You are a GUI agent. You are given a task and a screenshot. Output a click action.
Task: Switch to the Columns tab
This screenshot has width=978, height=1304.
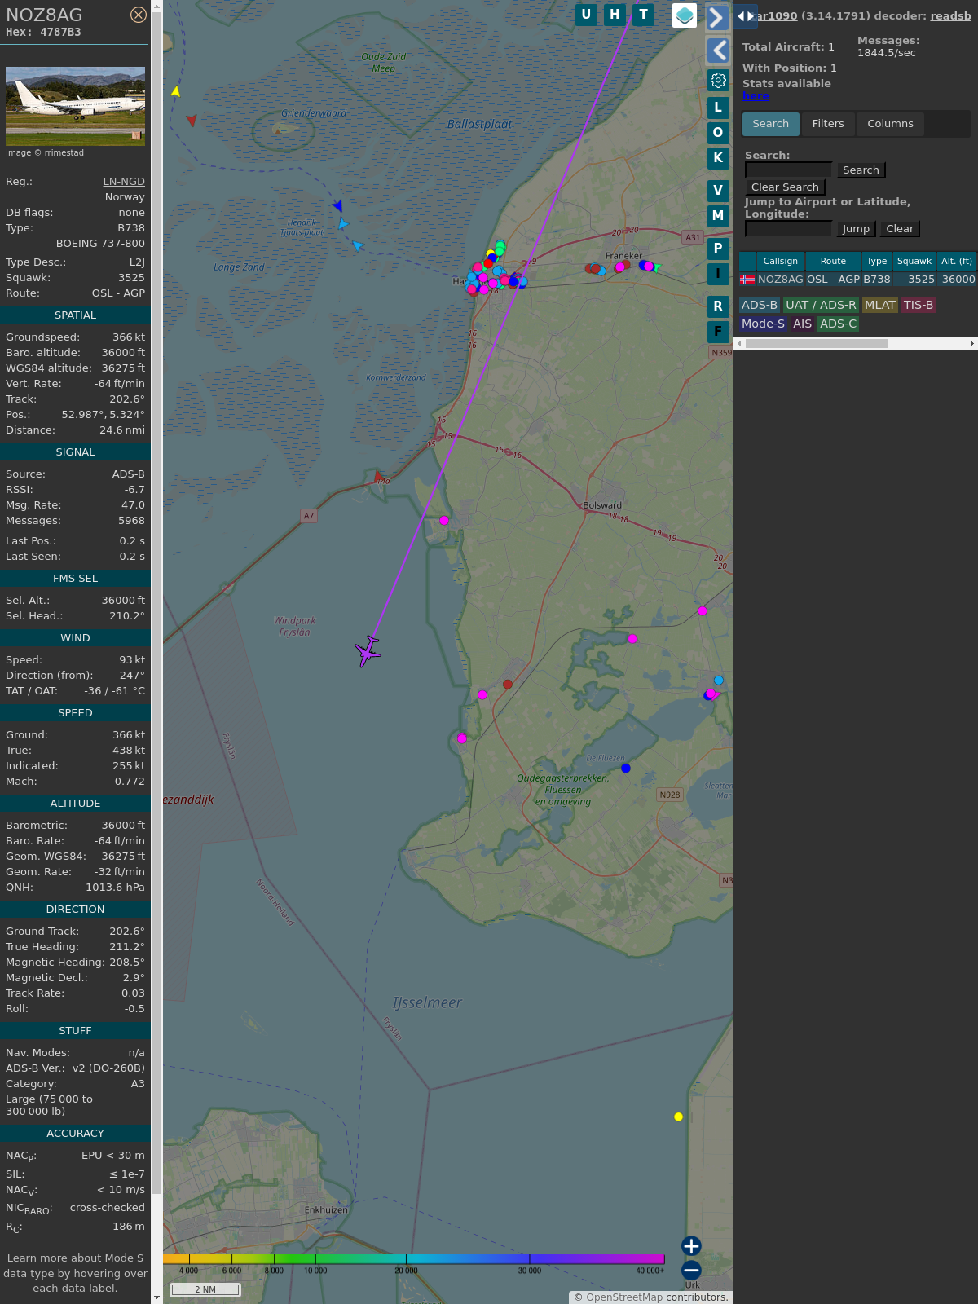[x=890, y=124]
